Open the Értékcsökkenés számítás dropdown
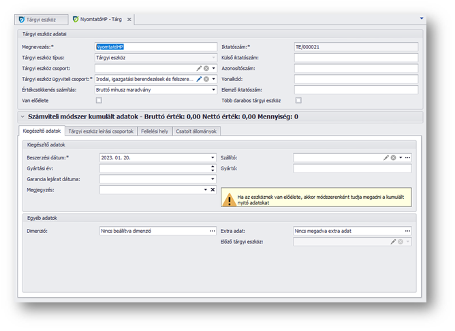 [x=213, y=89]
